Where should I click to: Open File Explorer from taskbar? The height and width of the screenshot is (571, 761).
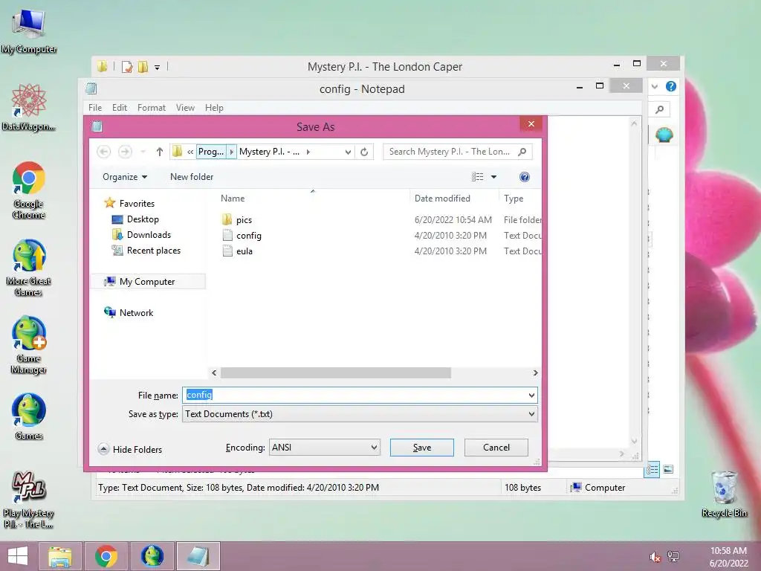pos(60,556)
